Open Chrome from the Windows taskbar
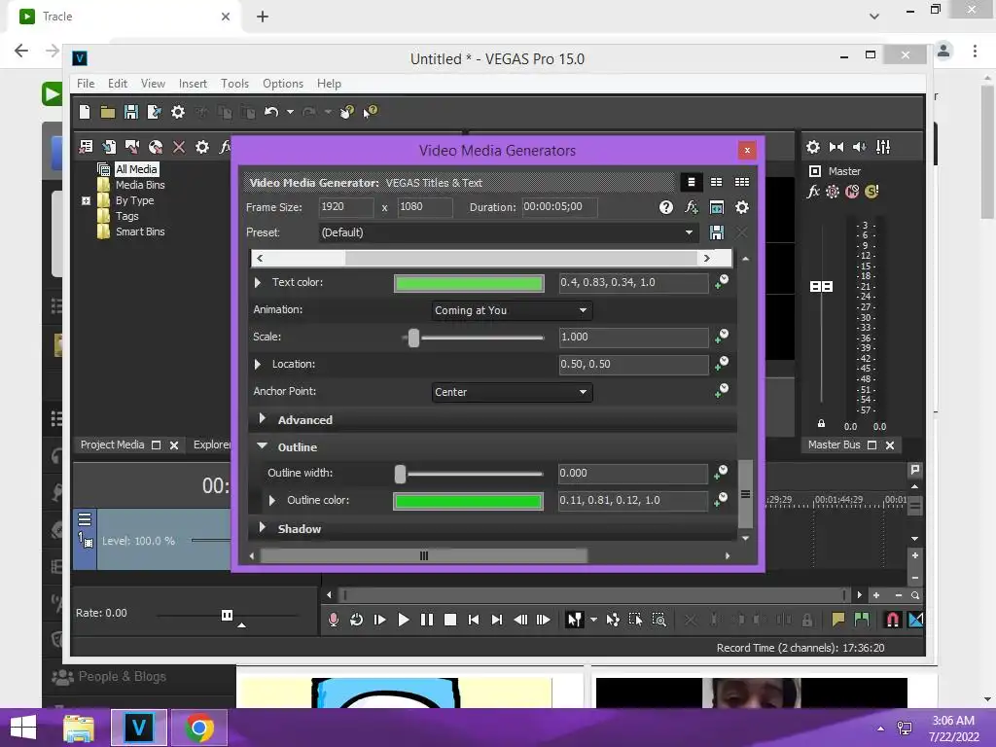The image size is (996, 747). coord(198,728)
